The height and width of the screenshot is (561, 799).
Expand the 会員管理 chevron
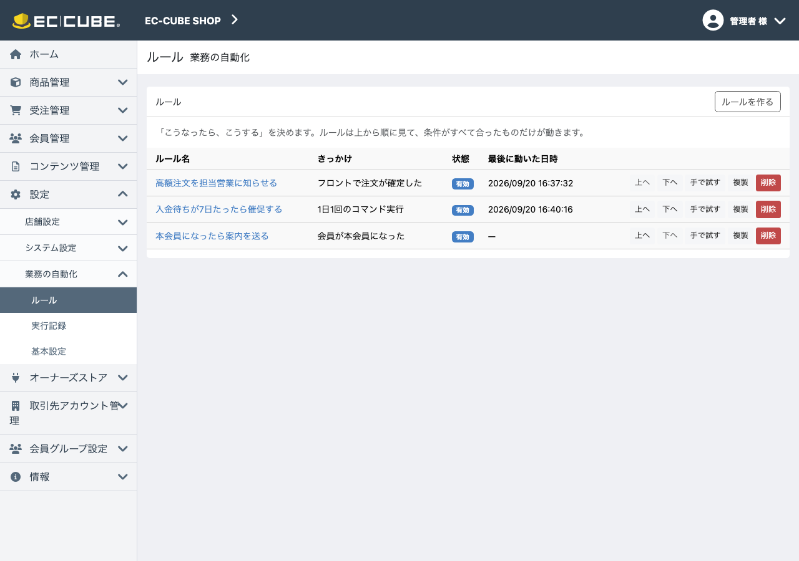(x=123, y=138)
